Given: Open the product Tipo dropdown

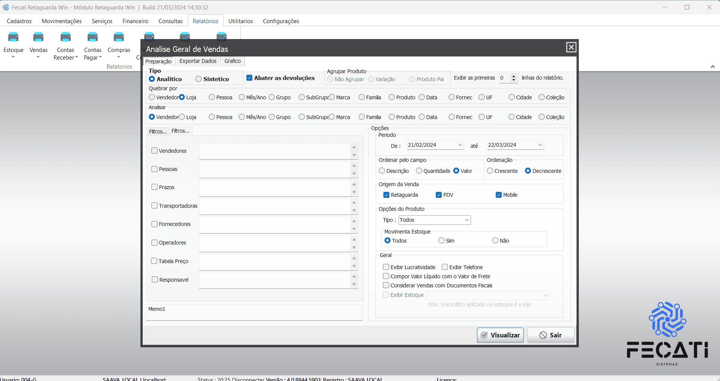Looking at the screenshot, I should coord(467,220).
